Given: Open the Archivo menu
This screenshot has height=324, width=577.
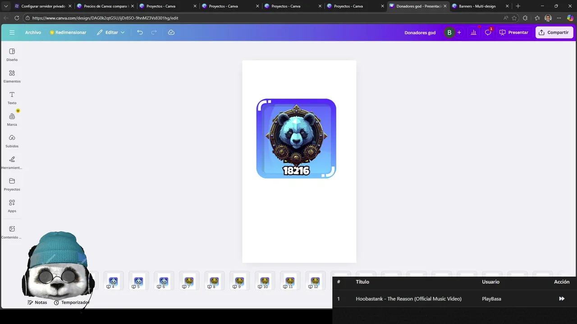Looking at the screenshot, I should coord(33,32).
